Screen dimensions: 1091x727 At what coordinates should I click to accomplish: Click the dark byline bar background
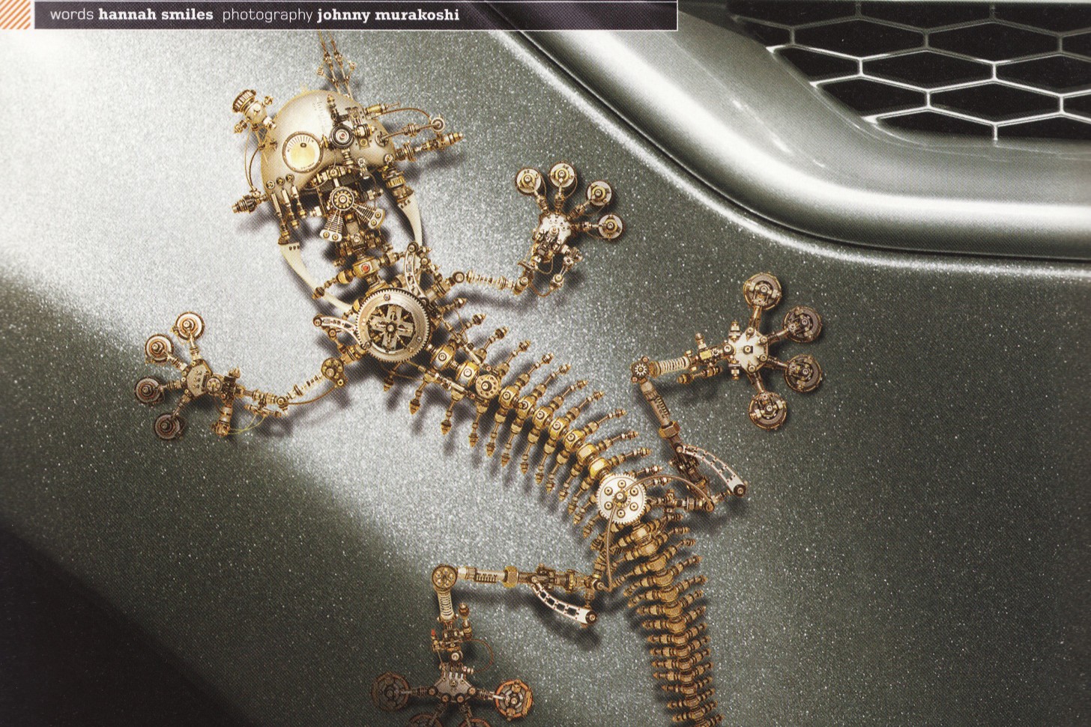click(562, 15)
